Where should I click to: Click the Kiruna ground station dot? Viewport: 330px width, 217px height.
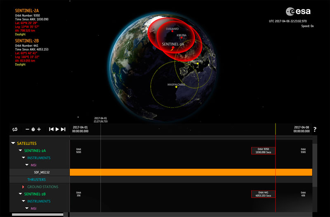click(181, 38)
